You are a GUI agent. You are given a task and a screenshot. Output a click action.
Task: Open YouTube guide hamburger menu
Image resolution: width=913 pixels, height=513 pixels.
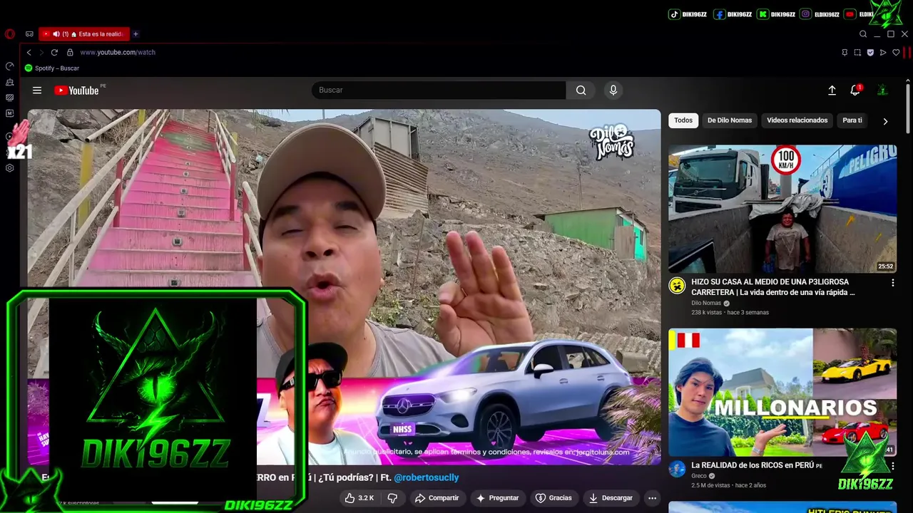37,90
